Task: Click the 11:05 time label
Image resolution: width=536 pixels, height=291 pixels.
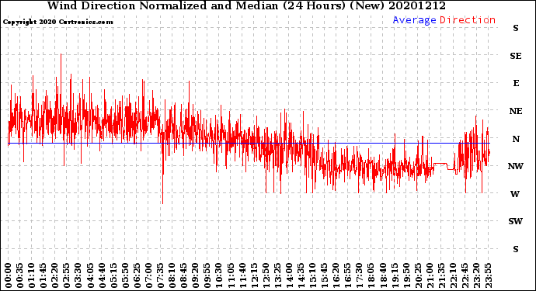Action: [x=231, y=275]
